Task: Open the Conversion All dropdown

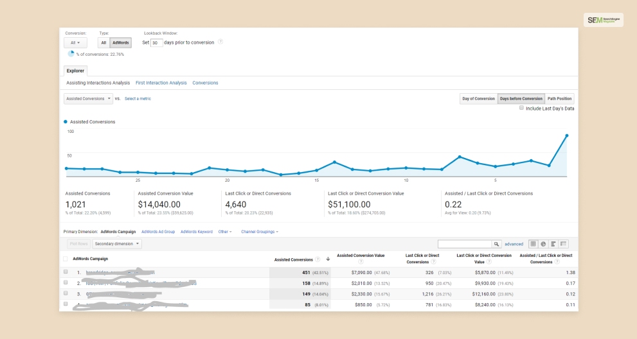Action: tap(75, 42)
